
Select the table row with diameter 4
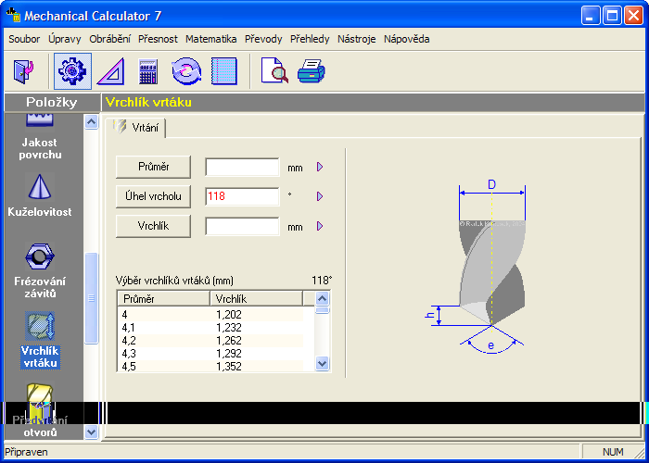[210, 315]
